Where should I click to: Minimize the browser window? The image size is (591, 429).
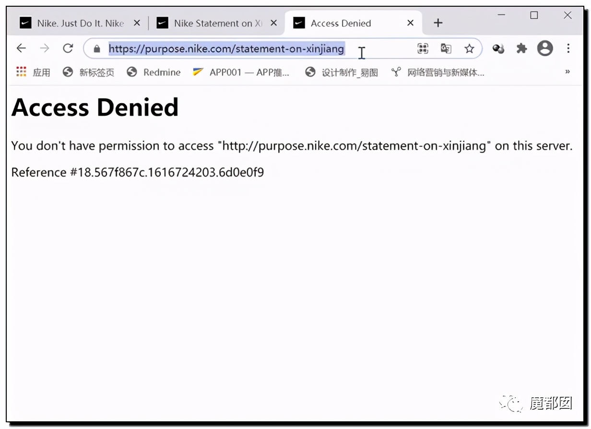502,15
